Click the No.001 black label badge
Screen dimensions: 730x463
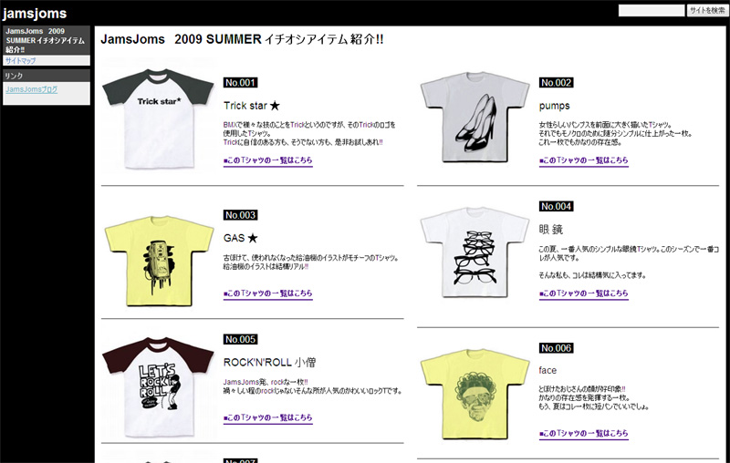click(x=240, y=83)
